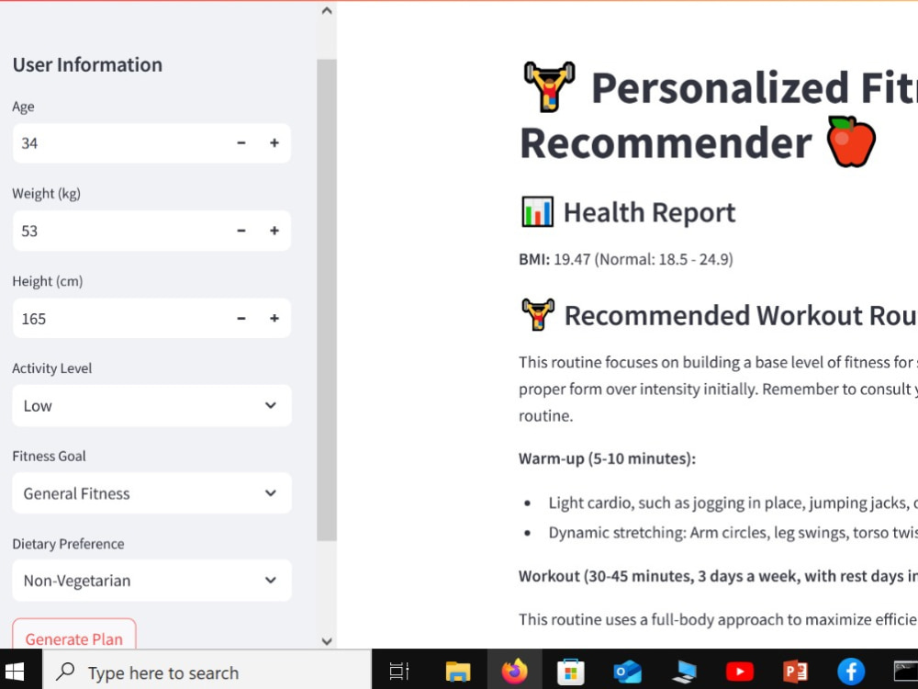Click the taskbar search box
This screenshot has height=689, width=918.
click(x=207, y=672)
